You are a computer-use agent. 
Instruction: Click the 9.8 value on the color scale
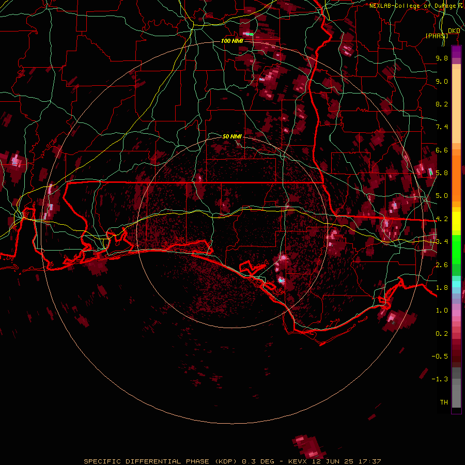442,58
